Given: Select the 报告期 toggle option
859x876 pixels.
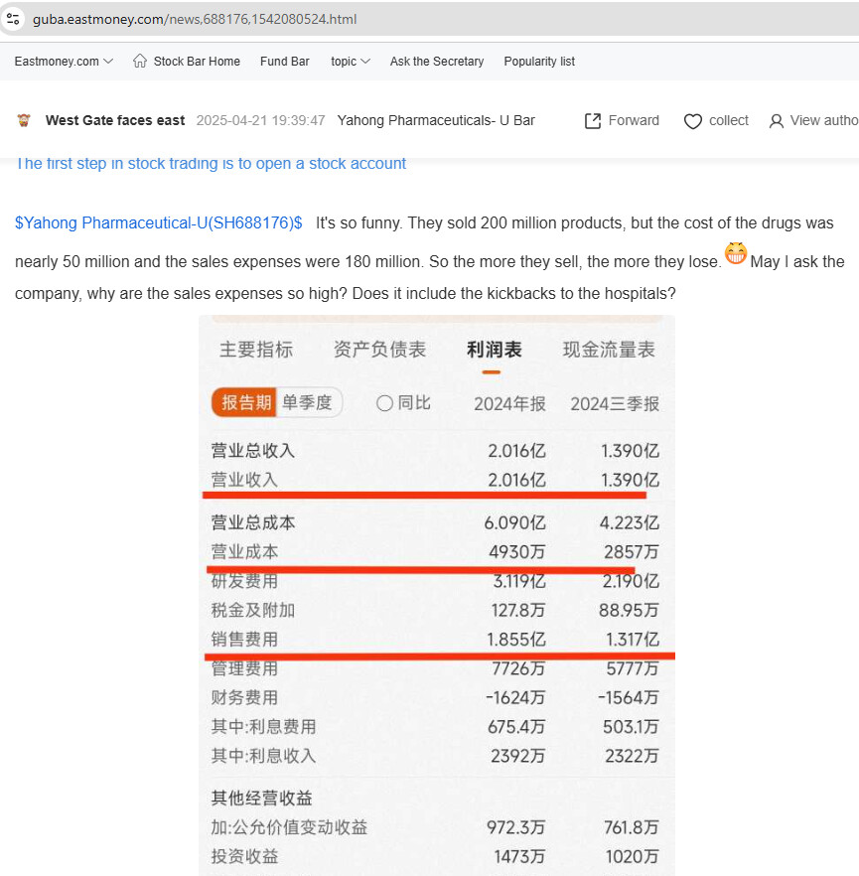Looking at the screenshot, I should click(x=244, y=402).
